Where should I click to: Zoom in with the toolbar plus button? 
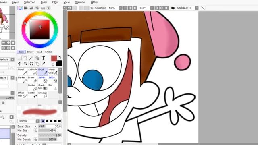[130, 8]
